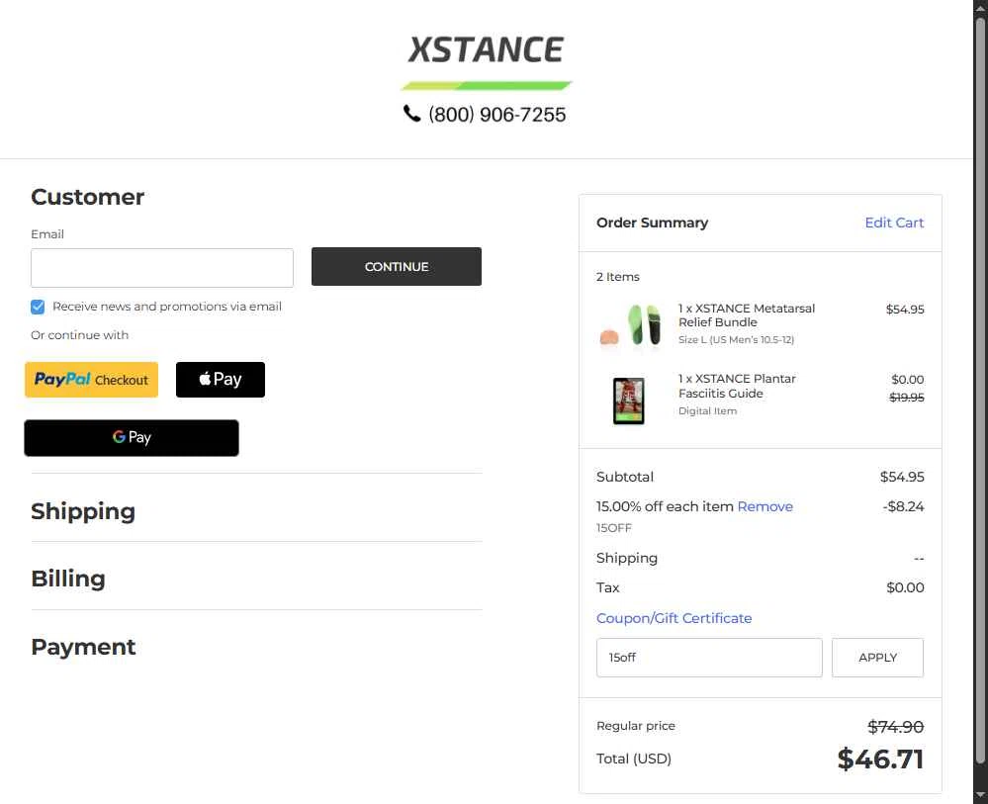This screenshot has width=988, height=804.
Task: Select XSTANCE Metatarsal Relief Bundle item name
Action: 746,315
